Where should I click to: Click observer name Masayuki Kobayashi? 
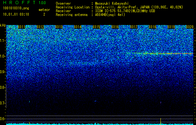pos(112,3)
